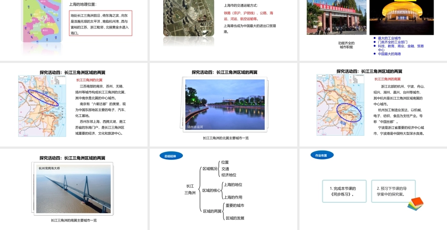Select the red heading 长江三角洲的北翼

(89, 80)
